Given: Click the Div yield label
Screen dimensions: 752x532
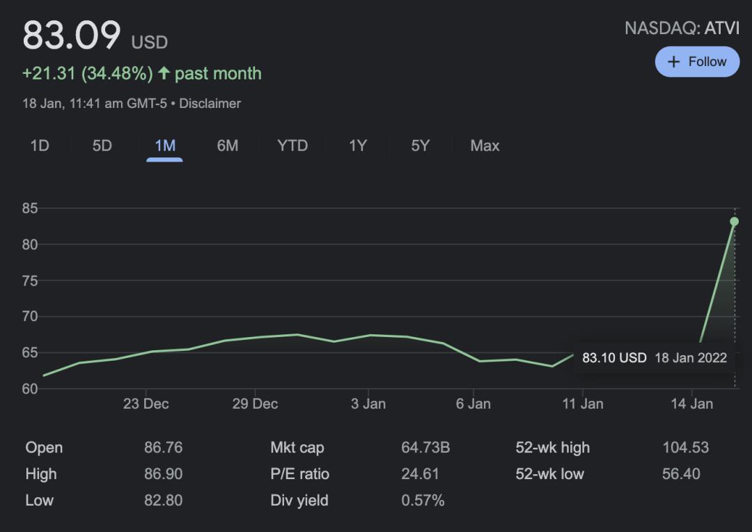Looking at the screenshot, I should (x=299, y=501).
